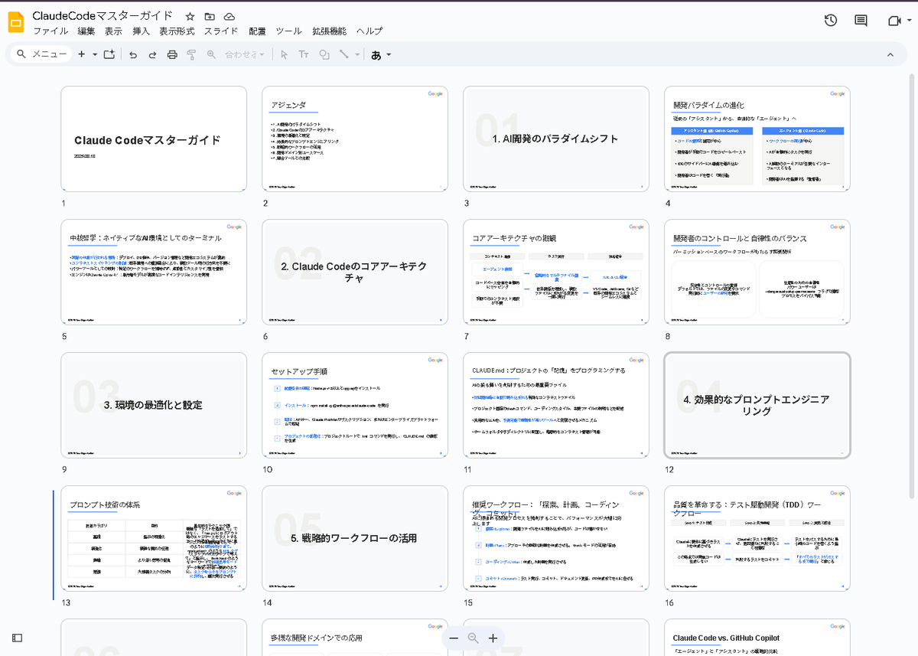Screen dimensions: 918x656
Task: Toggle the filmstrip view icon at bottom-left
Action: click(x=17, y=638)
